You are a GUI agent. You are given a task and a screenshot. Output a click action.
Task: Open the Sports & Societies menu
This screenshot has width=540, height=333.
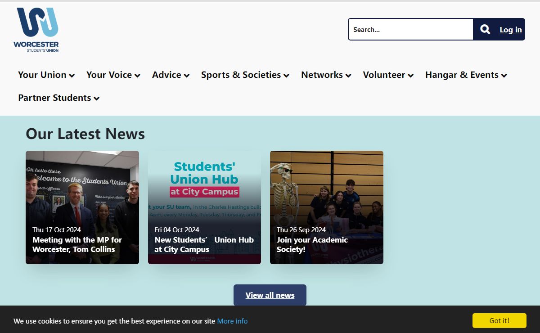coord(245,75)
